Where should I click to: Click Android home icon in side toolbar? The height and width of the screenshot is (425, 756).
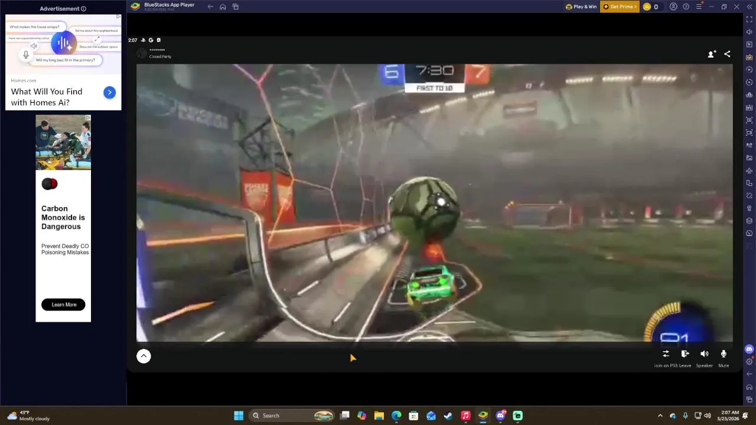(x=750, y=387)
